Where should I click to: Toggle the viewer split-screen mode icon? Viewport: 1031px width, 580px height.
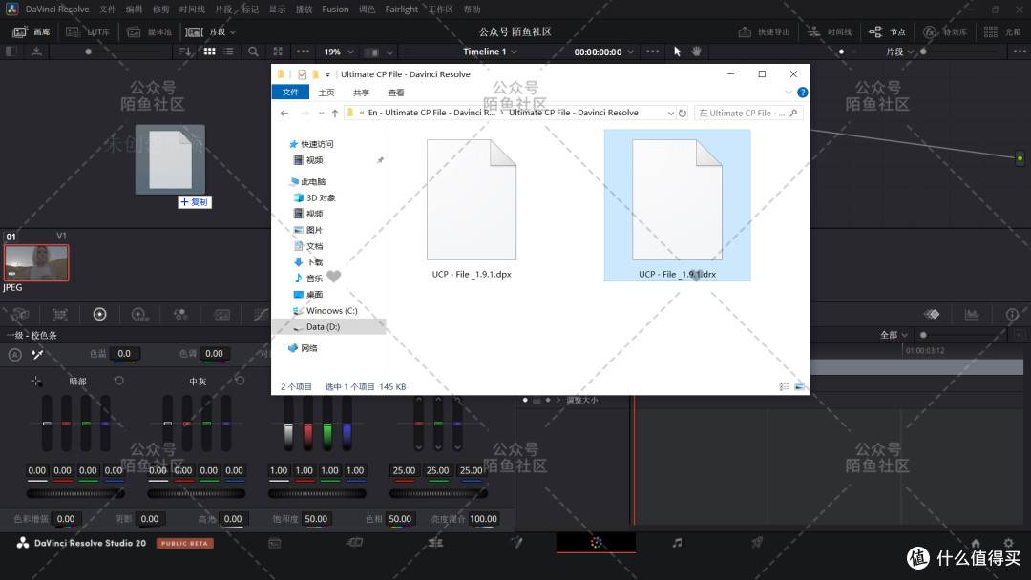[371, 52]
